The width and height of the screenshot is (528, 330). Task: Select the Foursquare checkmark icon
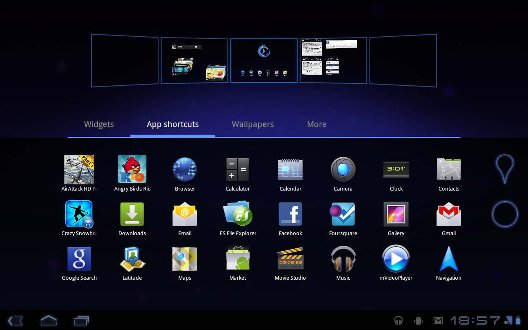[342, 214]
